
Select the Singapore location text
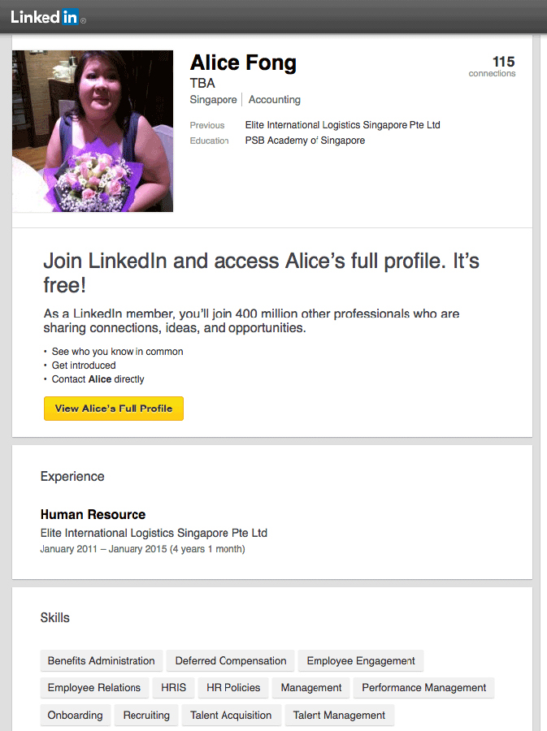(x=213, y=100)
